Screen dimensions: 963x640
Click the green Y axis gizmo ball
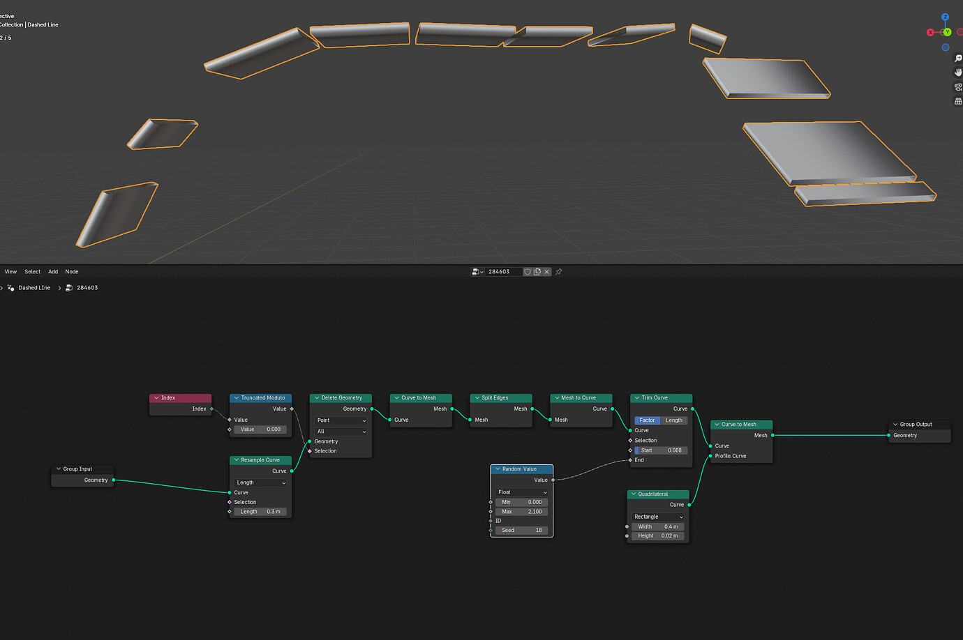(947, 32)
